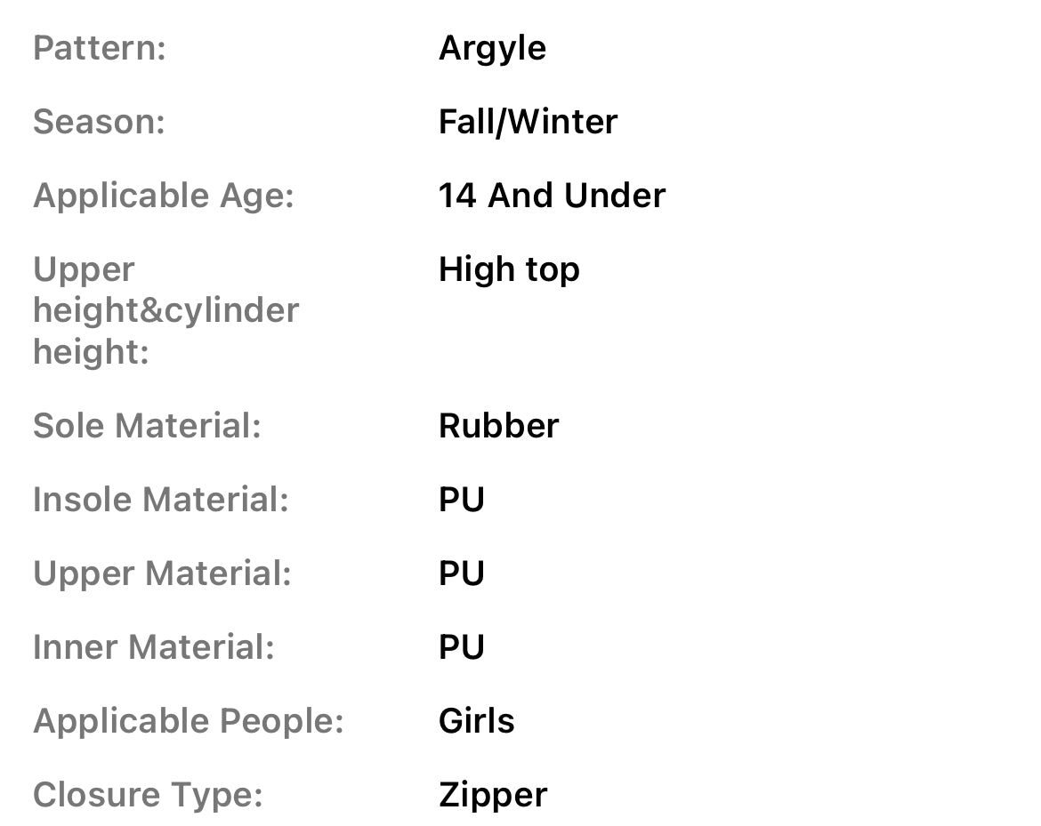Select the Argyle pattern value

pos(492,48)
